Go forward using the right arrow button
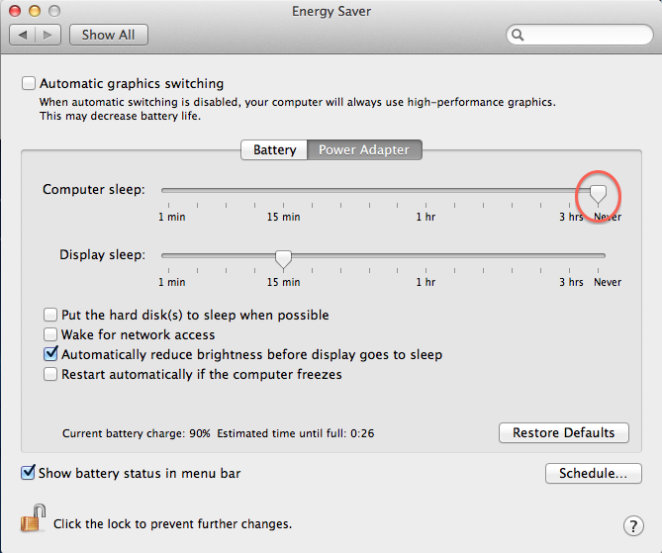This screenshot has height=553, width=662. 49,35
